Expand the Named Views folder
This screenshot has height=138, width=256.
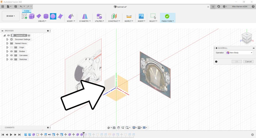7,43
